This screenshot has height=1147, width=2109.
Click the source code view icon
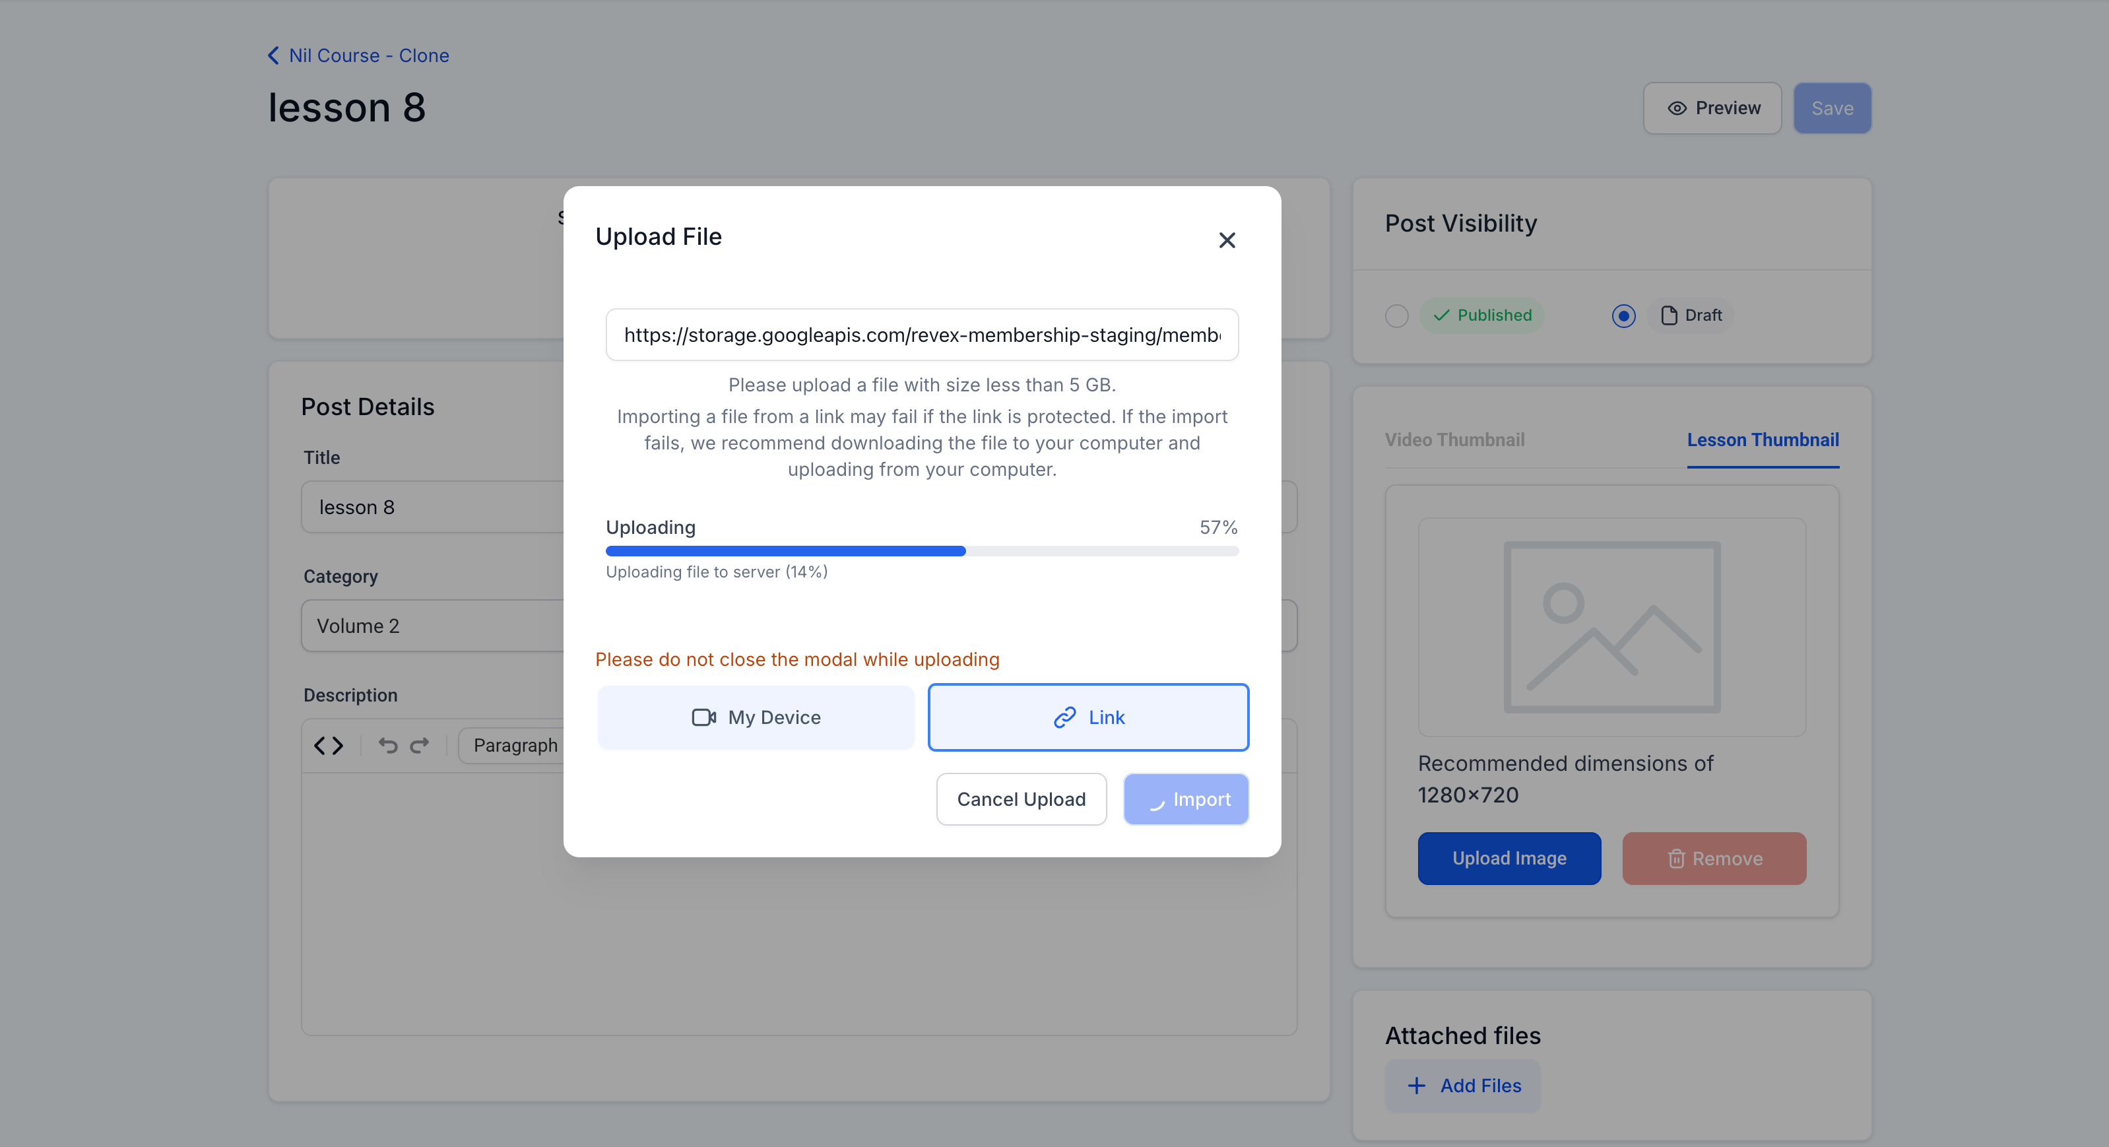click(x=329, y=745)
